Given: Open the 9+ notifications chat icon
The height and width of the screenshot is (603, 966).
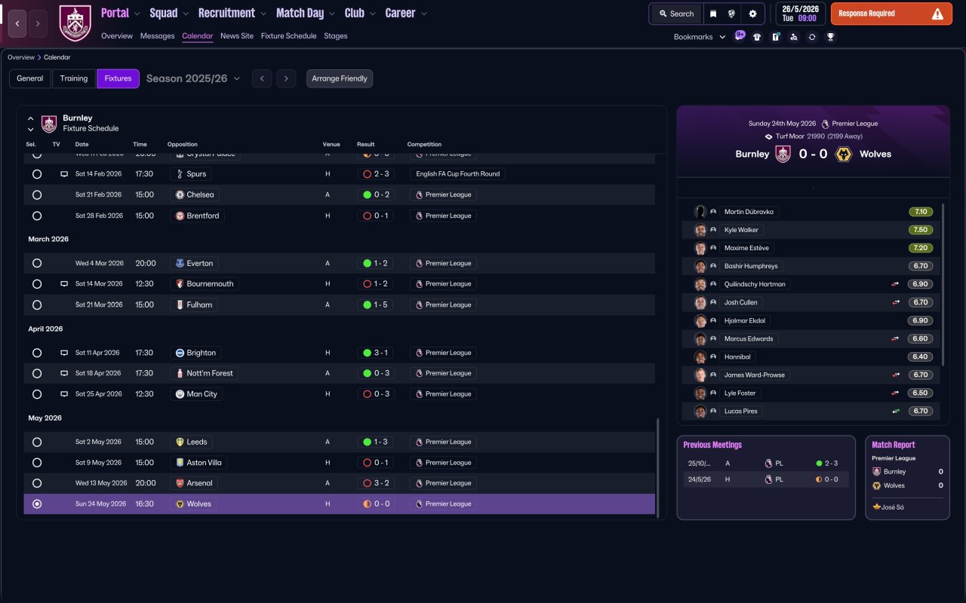Looking at the screenshot, I should pos(740,36).
